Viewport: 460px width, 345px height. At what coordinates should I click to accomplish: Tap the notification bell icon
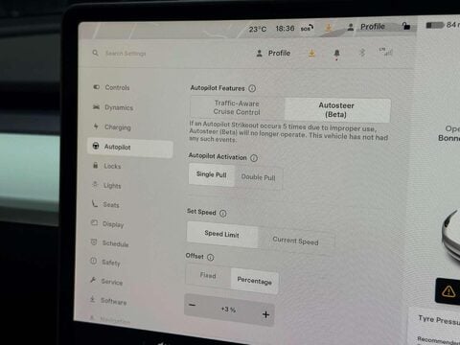click(336, 54)
